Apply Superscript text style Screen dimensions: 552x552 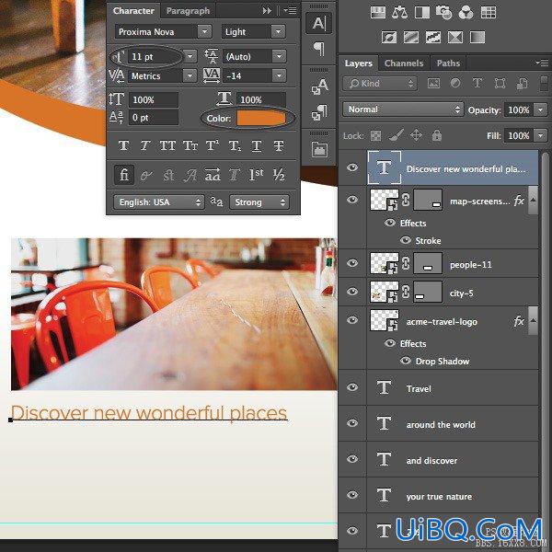tap(212, 145)
